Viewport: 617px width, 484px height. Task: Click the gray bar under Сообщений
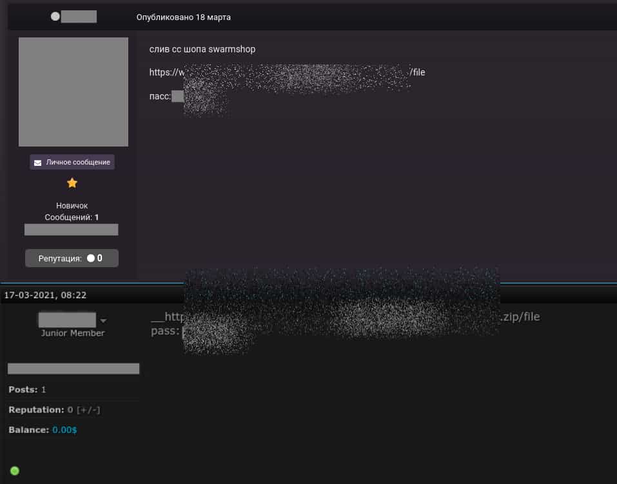pyautogui.click(x=71, y=230)
